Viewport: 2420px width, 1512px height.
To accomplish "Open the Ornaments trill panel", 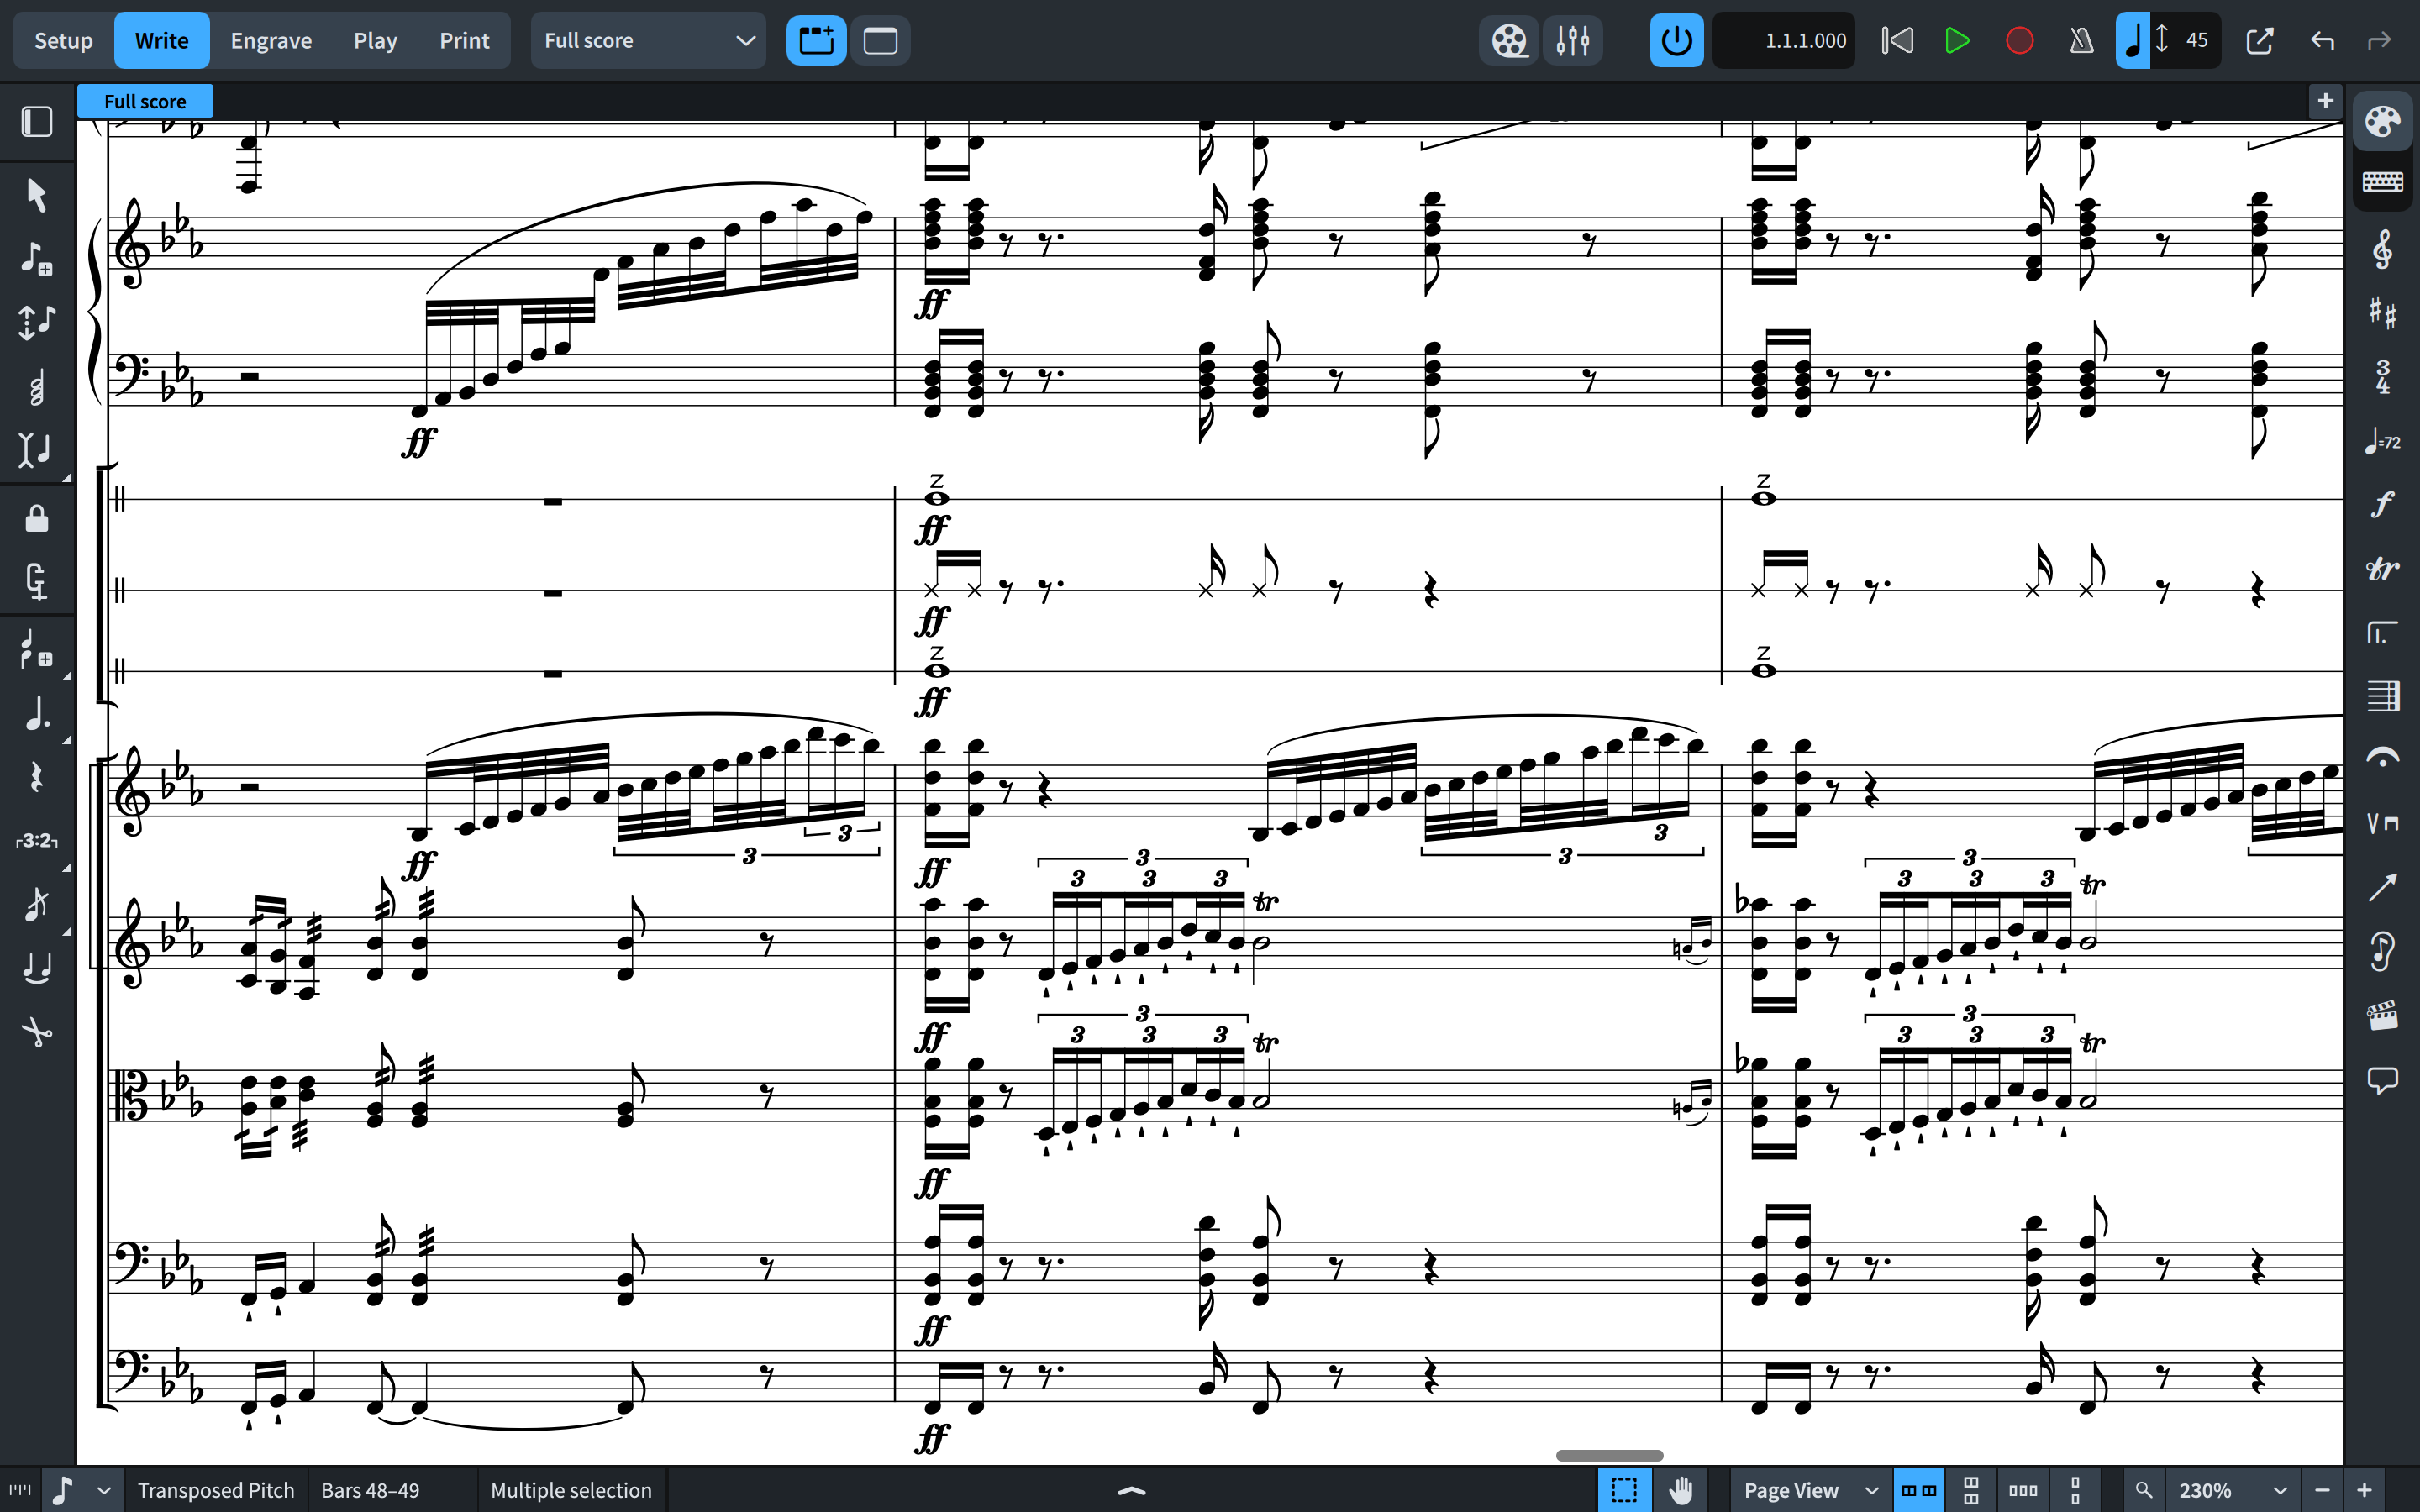I will click(x=2382, y=568).
